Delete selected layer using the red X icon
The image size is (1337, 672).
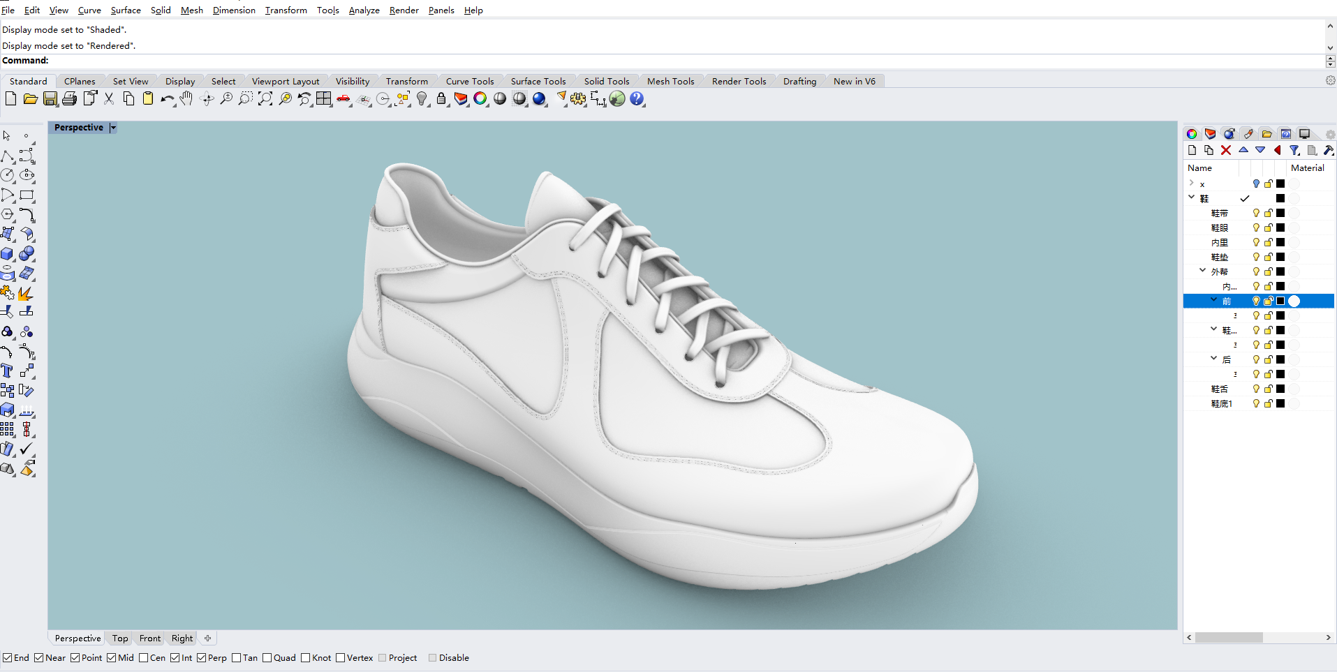pos(1227,150)
